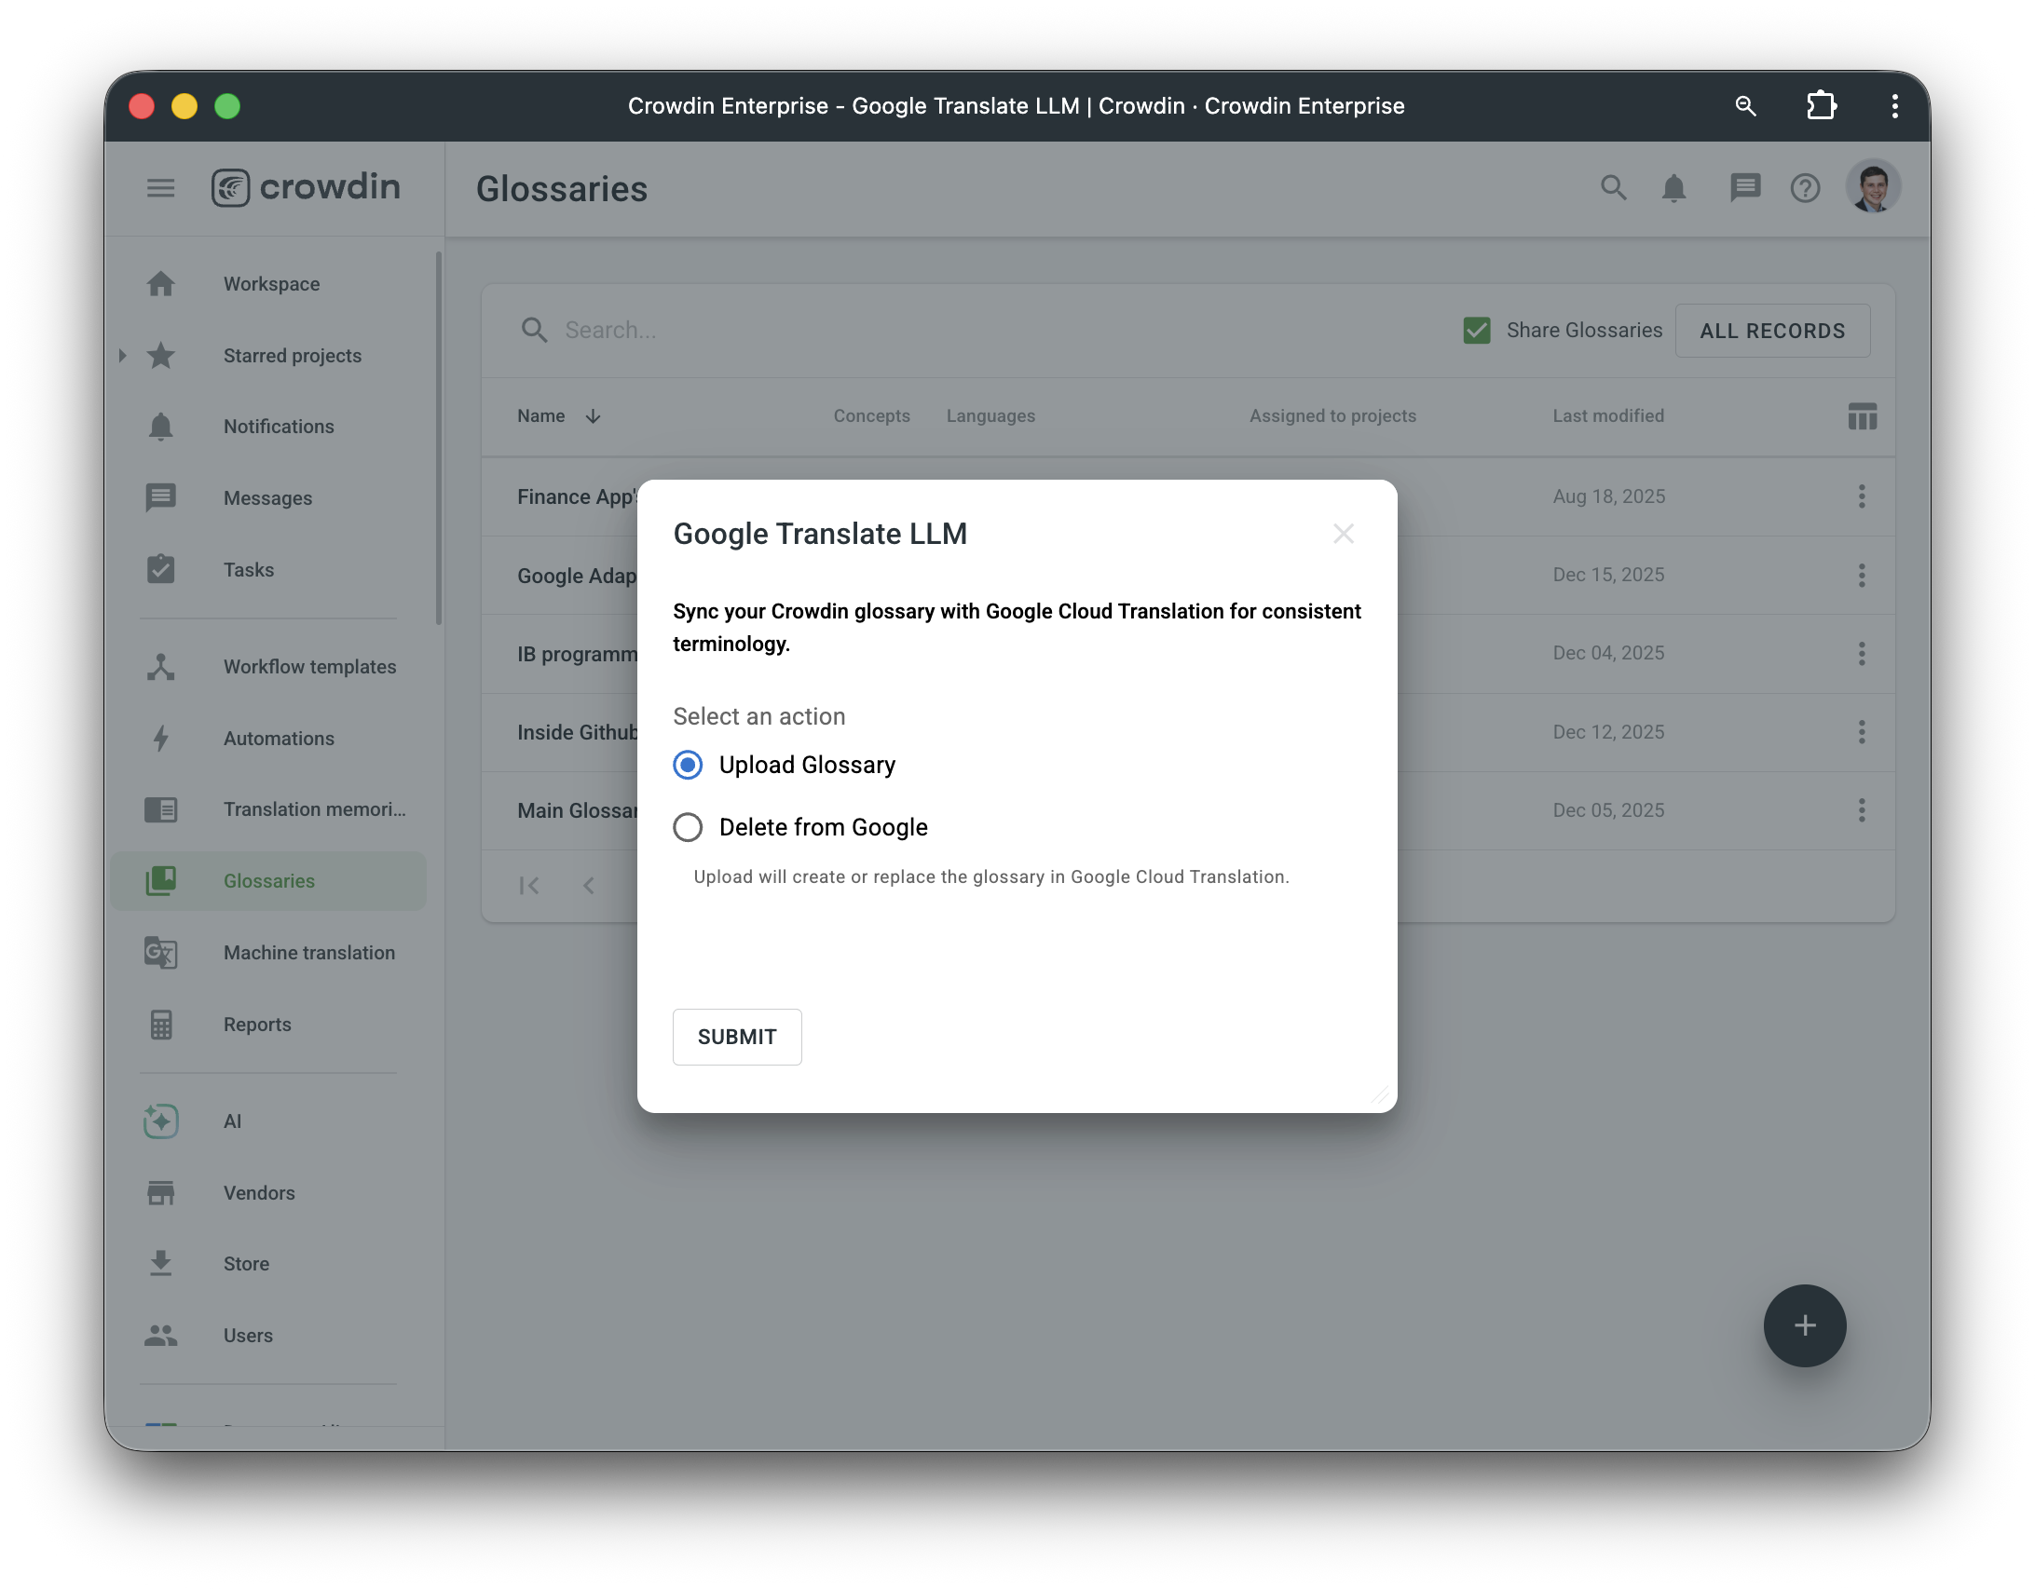Click the ALL RECORDS button
The image size is (2035, 1589).
1772,331
